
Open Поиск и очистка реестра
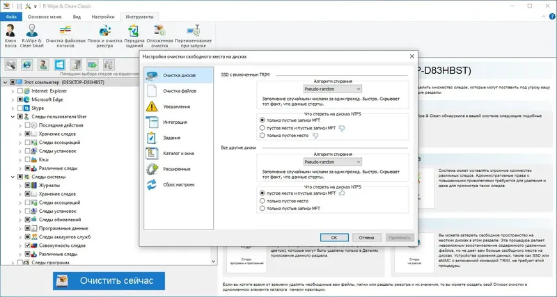pos(105,36)
